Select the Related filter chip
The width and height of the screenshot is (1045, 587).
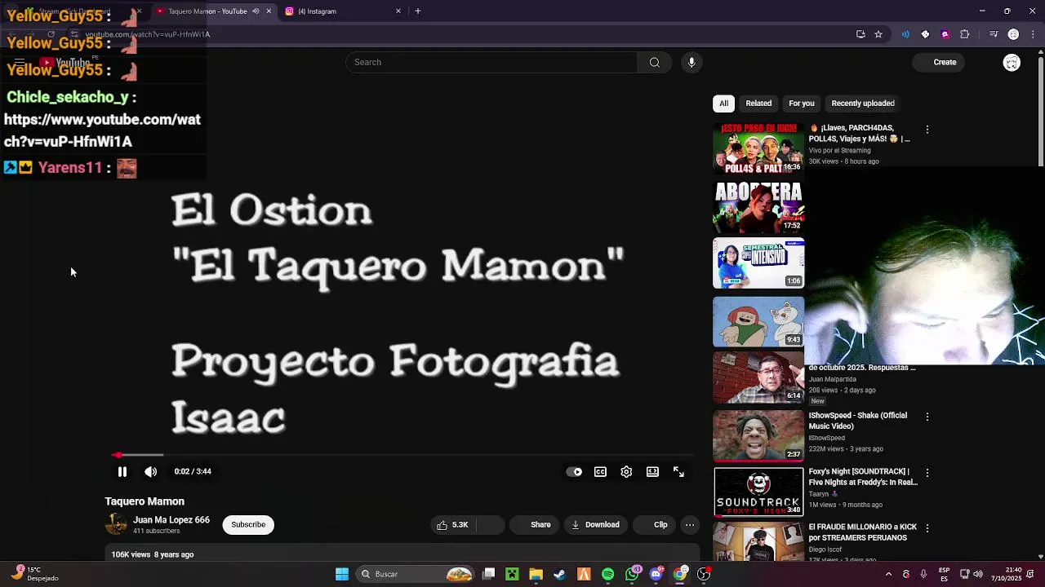(758, 104)
